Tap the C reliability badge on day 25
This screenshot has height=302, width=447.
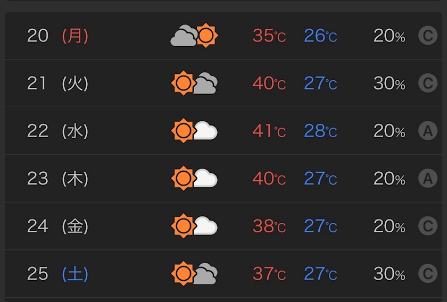pyautogui.click(x=428, y=273)
